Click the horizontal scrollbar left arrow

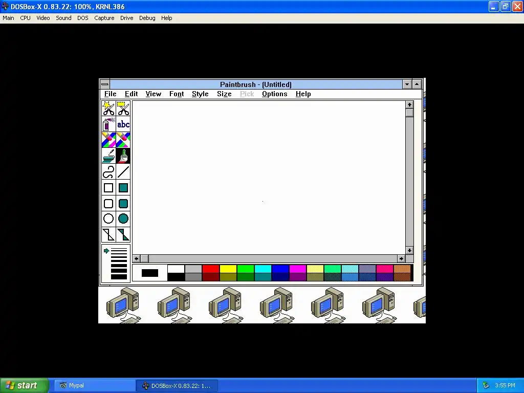(136, 258)
